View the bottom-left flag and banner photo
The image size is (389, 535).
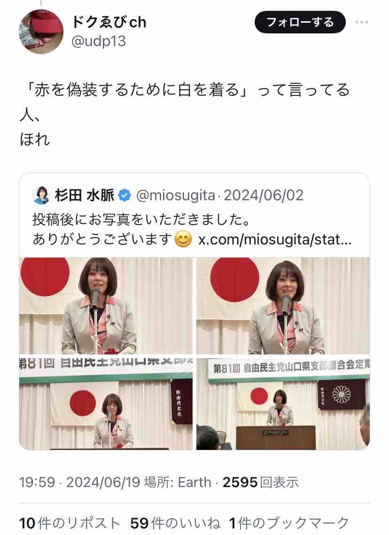pos(106,404)
